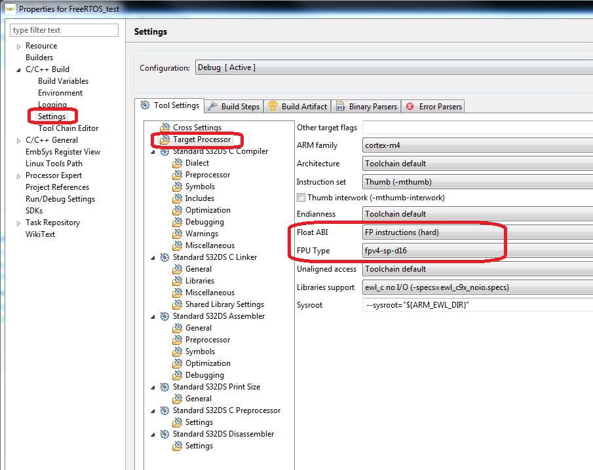The image size is (593, 470).
Task: Collapse the C/C++ Build tree node
Action: tap(18, 70)
